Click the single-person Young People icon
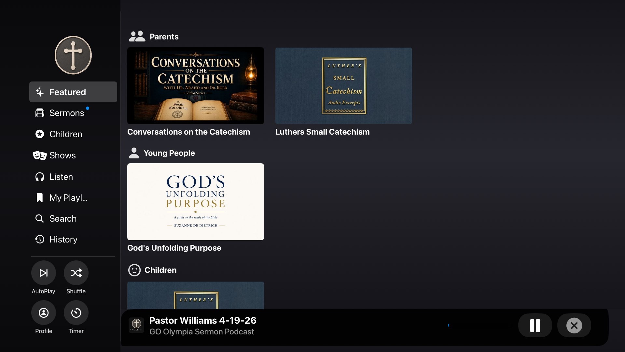Image resolution: width=625 pixels, height=352 pixels. point(134,153)
